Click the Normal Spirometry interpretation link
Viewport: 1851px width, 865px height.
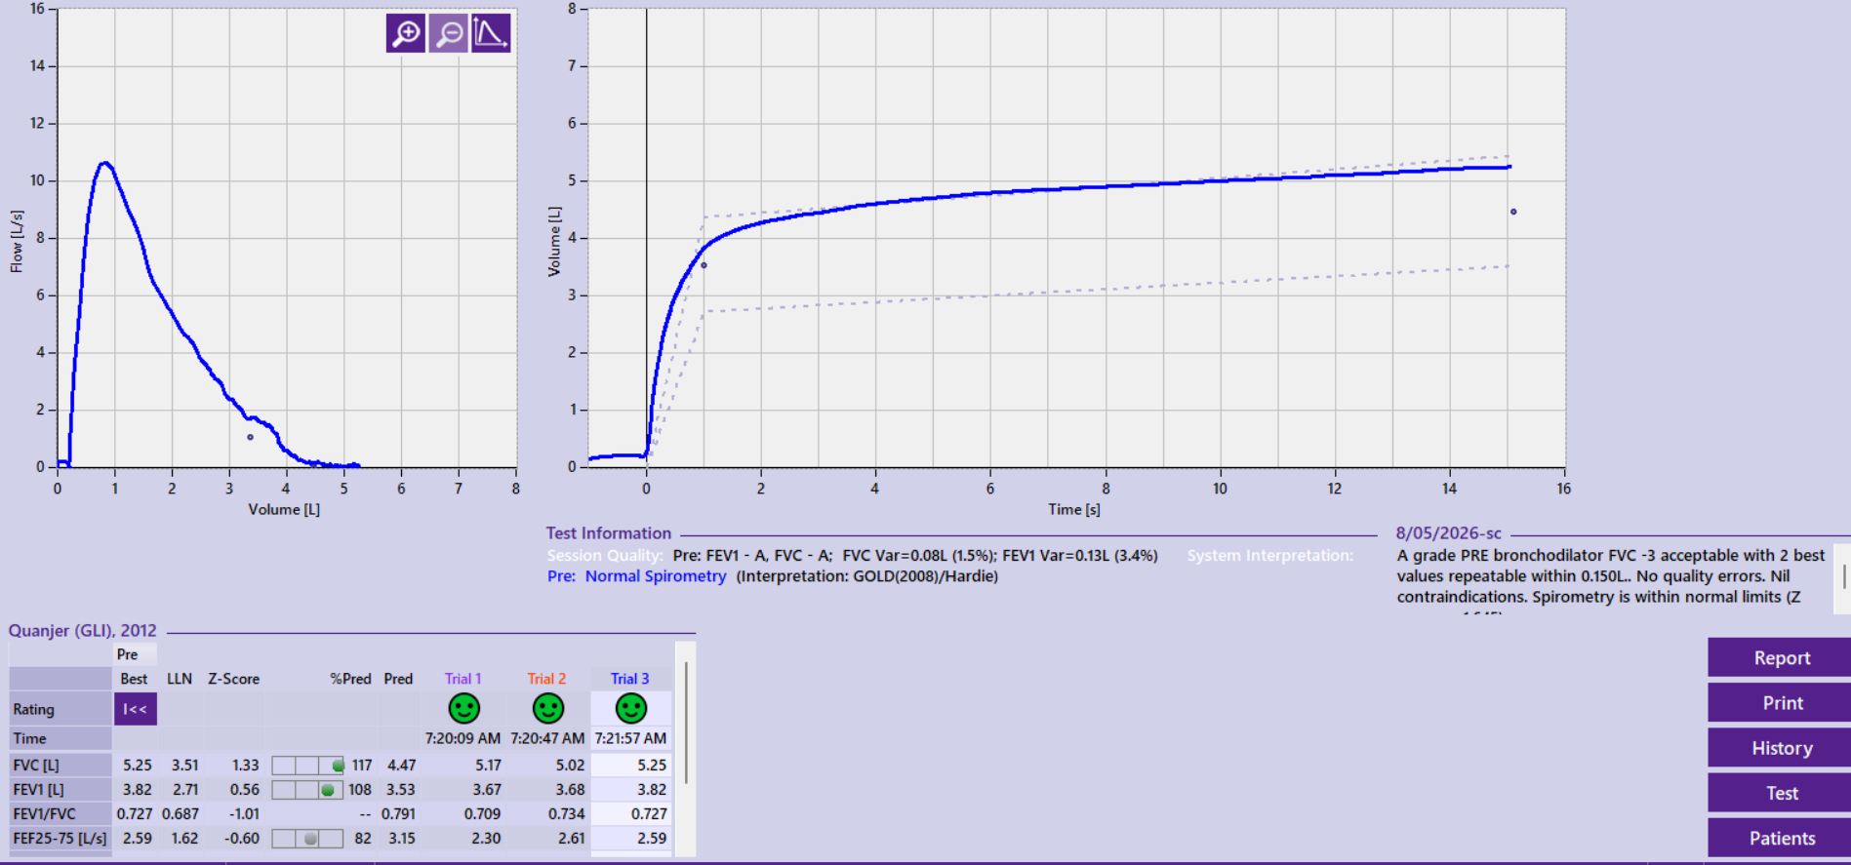click(x=656, y=576)
